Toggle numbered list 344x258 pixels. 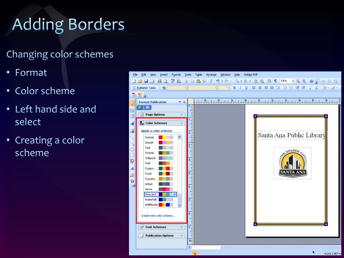click(x=286, y=88)
